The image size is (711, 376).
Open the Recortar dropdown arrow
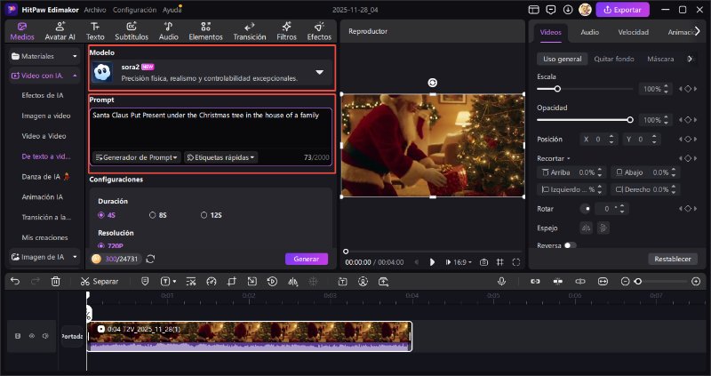coord(568,159)
